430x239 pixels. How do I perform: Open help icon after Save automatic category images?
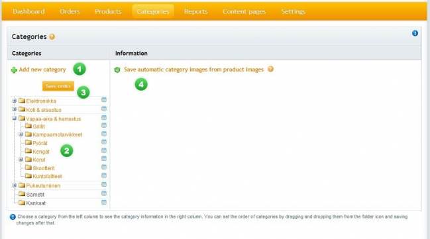click(270, 69)
